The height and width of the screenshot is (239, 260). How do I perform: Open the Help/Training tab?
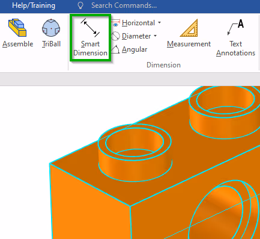click(34, 5)
